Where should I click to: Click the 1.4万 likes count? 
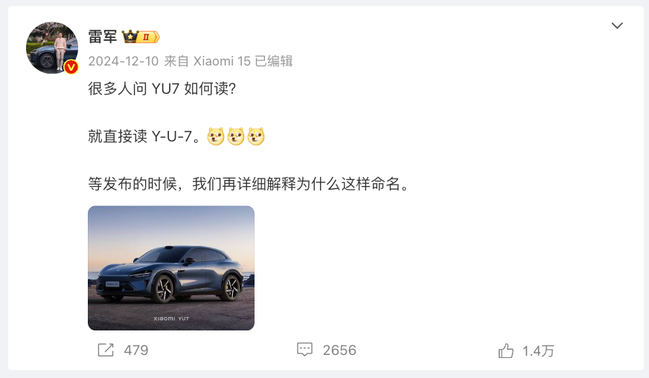coord(538,351)
